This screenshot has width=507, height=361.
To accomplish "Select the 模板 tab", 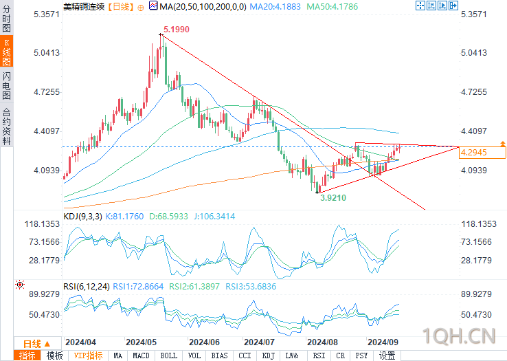I will [55, 355].
